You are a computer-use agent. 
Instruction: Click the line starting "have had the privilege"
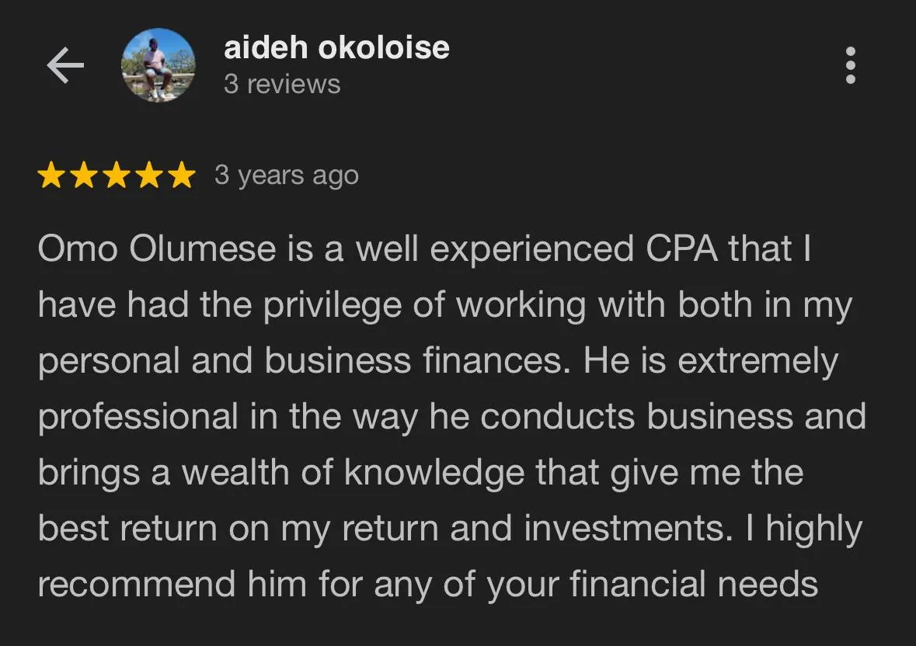pos(445,306)
